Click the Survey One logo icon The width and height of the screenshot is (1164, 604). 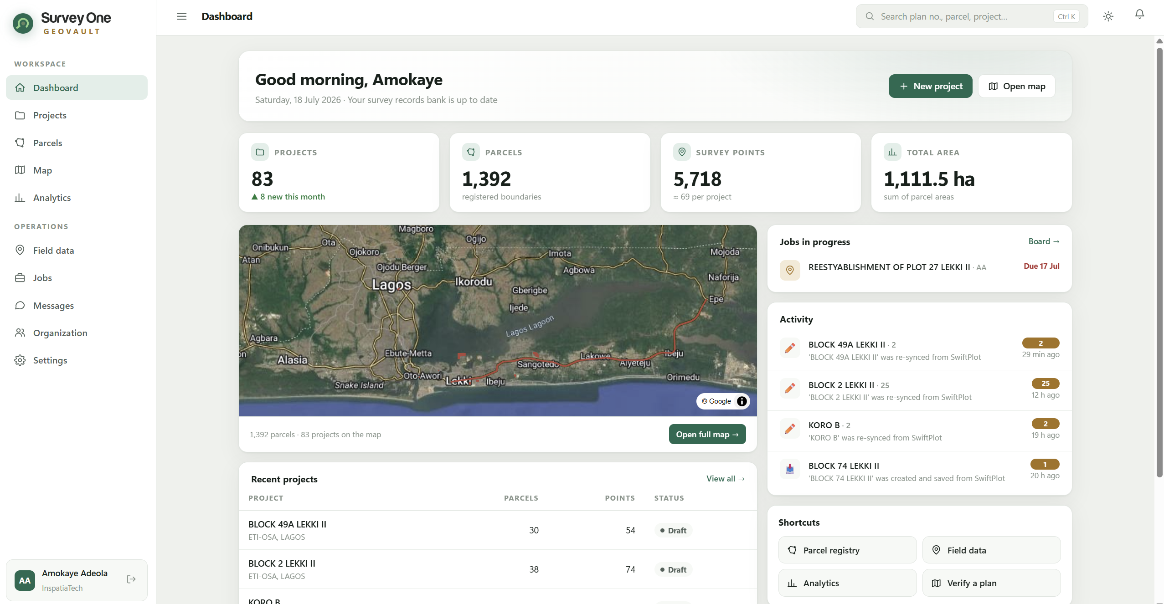pyautogui.click(x=23, y=23)
